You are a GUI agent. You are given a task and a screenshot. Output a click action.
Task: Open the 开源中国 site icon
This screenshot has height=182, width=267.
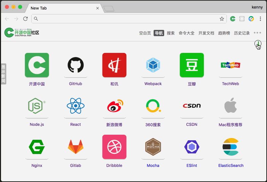pos(37,65)
